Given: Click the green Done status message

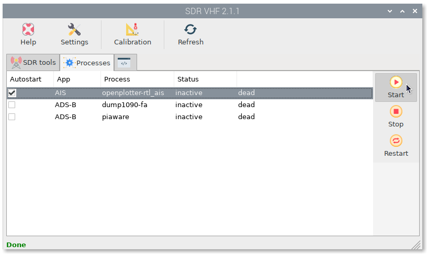Looking at the screenshot, I should tap(16, 245).
